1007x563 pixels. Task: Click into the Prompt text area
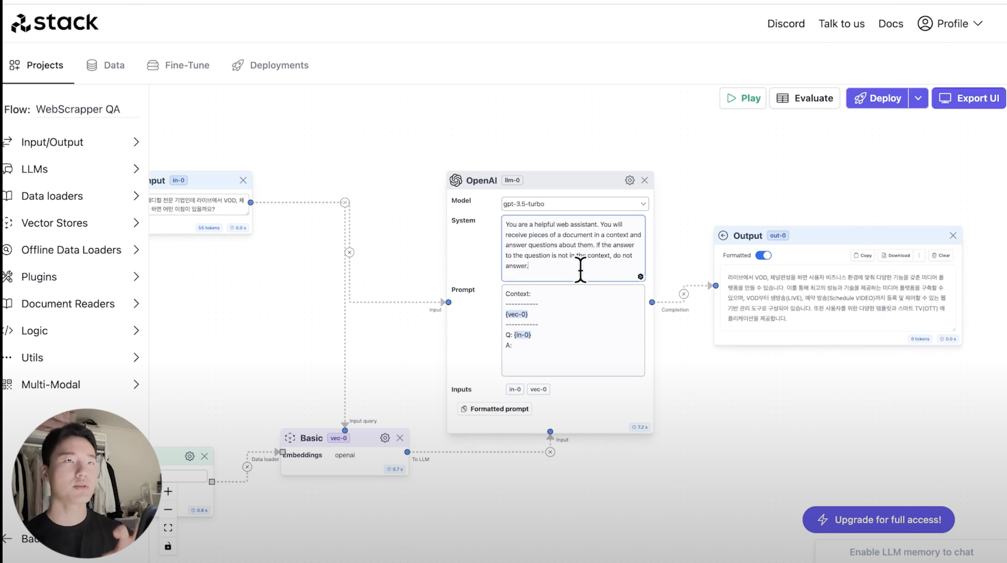tap(573, 330)
